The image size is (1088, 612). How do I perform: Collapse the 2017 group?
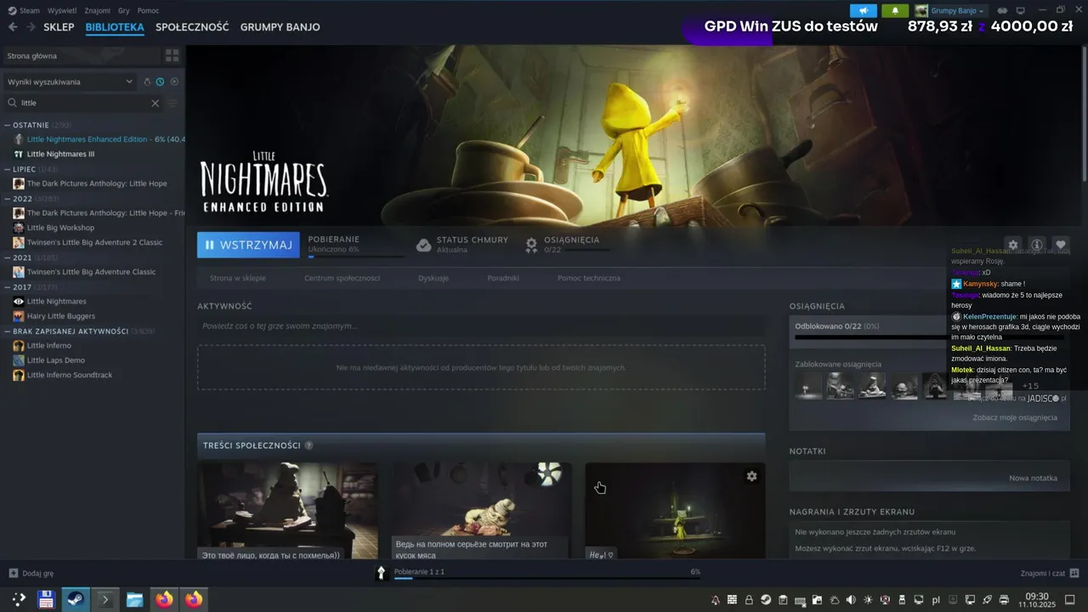click(x=8, y=287)
